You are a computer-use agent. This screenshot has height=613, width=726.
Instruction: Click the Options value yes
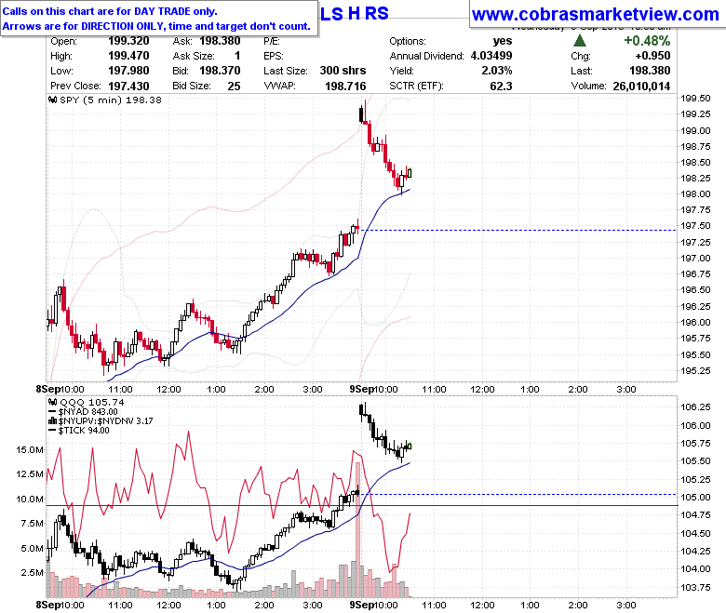503,41
